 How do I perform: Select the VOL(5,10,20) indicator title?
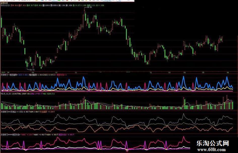pos(6,94)
